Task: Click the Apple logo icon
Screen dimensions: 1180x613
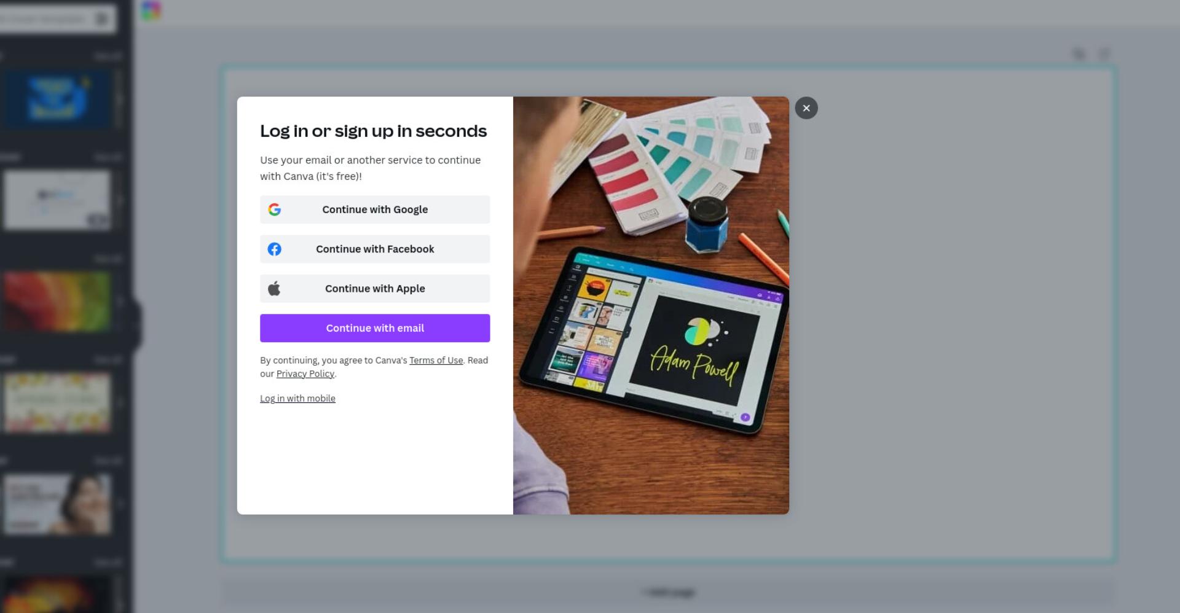Action: pyautogui.click(x=274, y=288)
